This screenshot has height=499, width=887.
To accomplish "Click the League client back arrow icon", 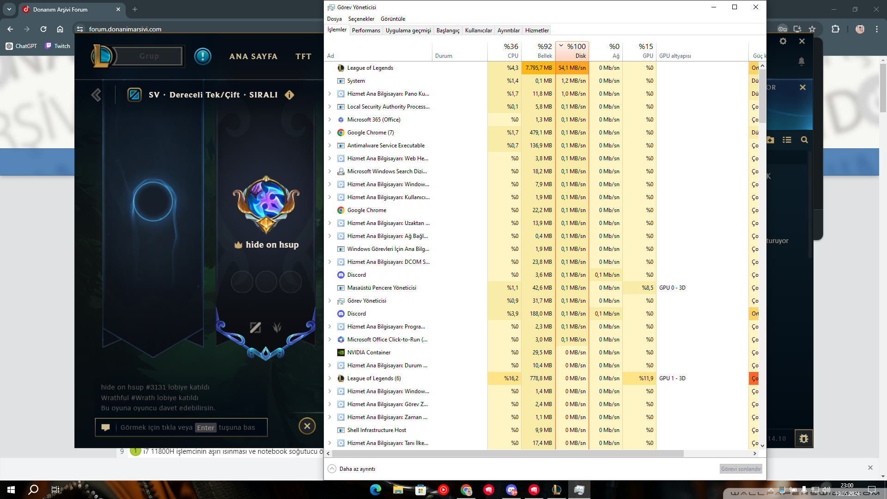I will tap(96, 95).
